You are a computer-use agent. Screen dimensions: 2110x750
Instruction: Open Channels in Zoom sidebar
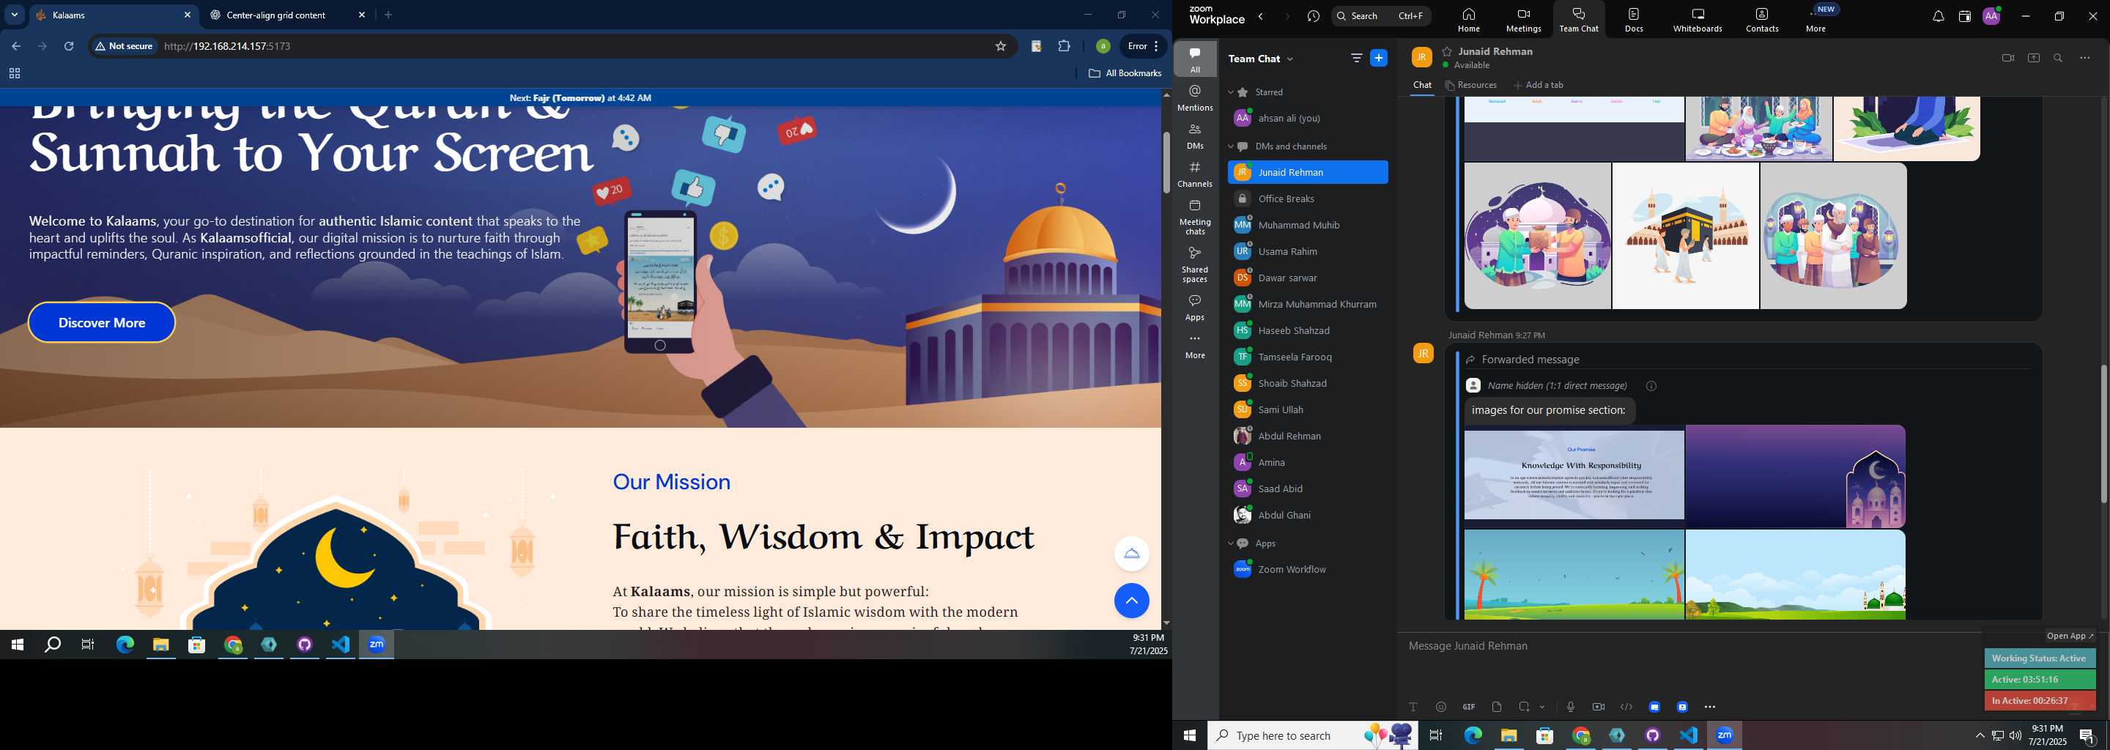1195,174
